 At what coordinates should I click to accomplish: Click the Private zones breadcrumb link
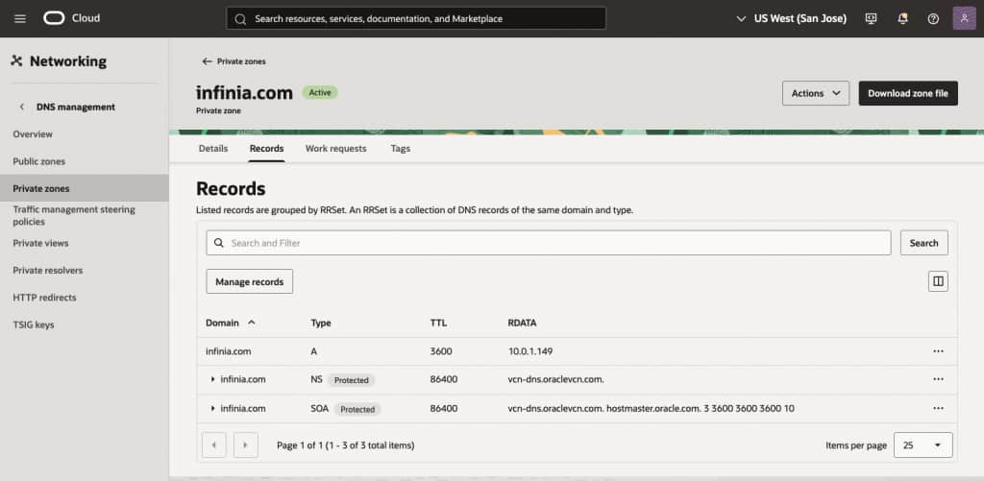coord(241,61)
